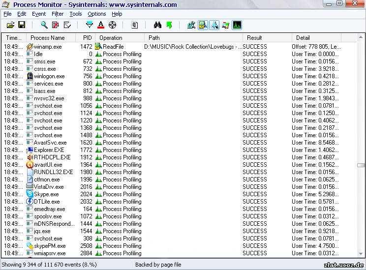Screen dimensions: 366x270
Task: Click the D:\MUSIC\Rock Collection path cell
Action: (193, 47)
